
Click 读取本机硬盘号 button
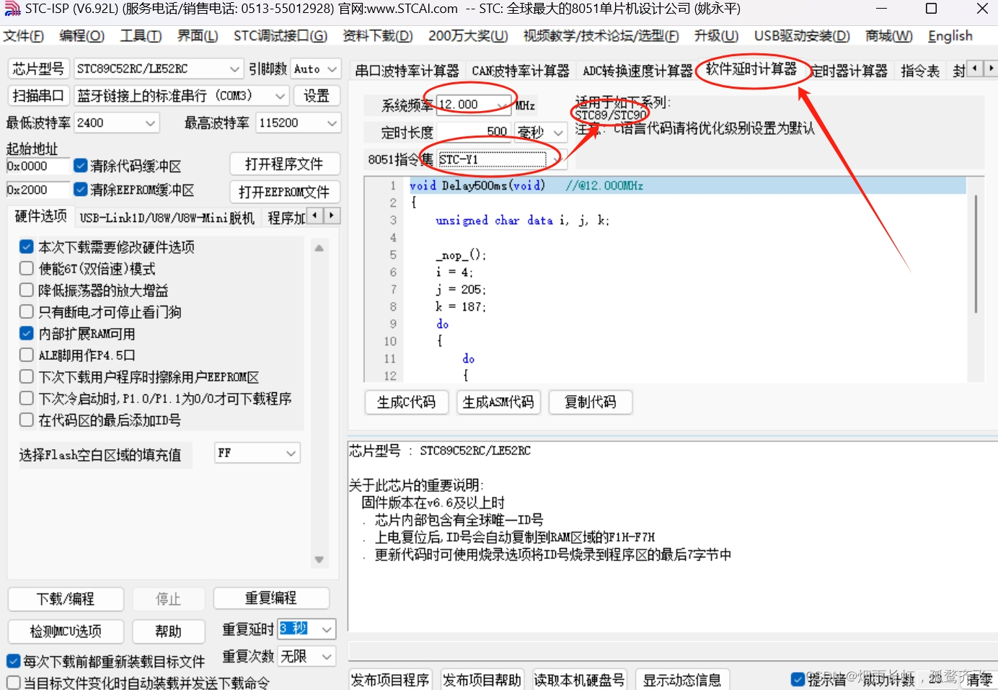click(579, 680)
